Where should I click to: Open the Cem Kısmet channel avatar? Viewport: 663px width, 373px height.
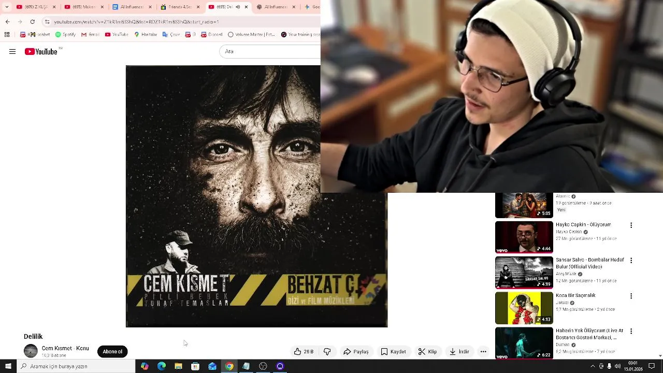click(x=31, y=351)
